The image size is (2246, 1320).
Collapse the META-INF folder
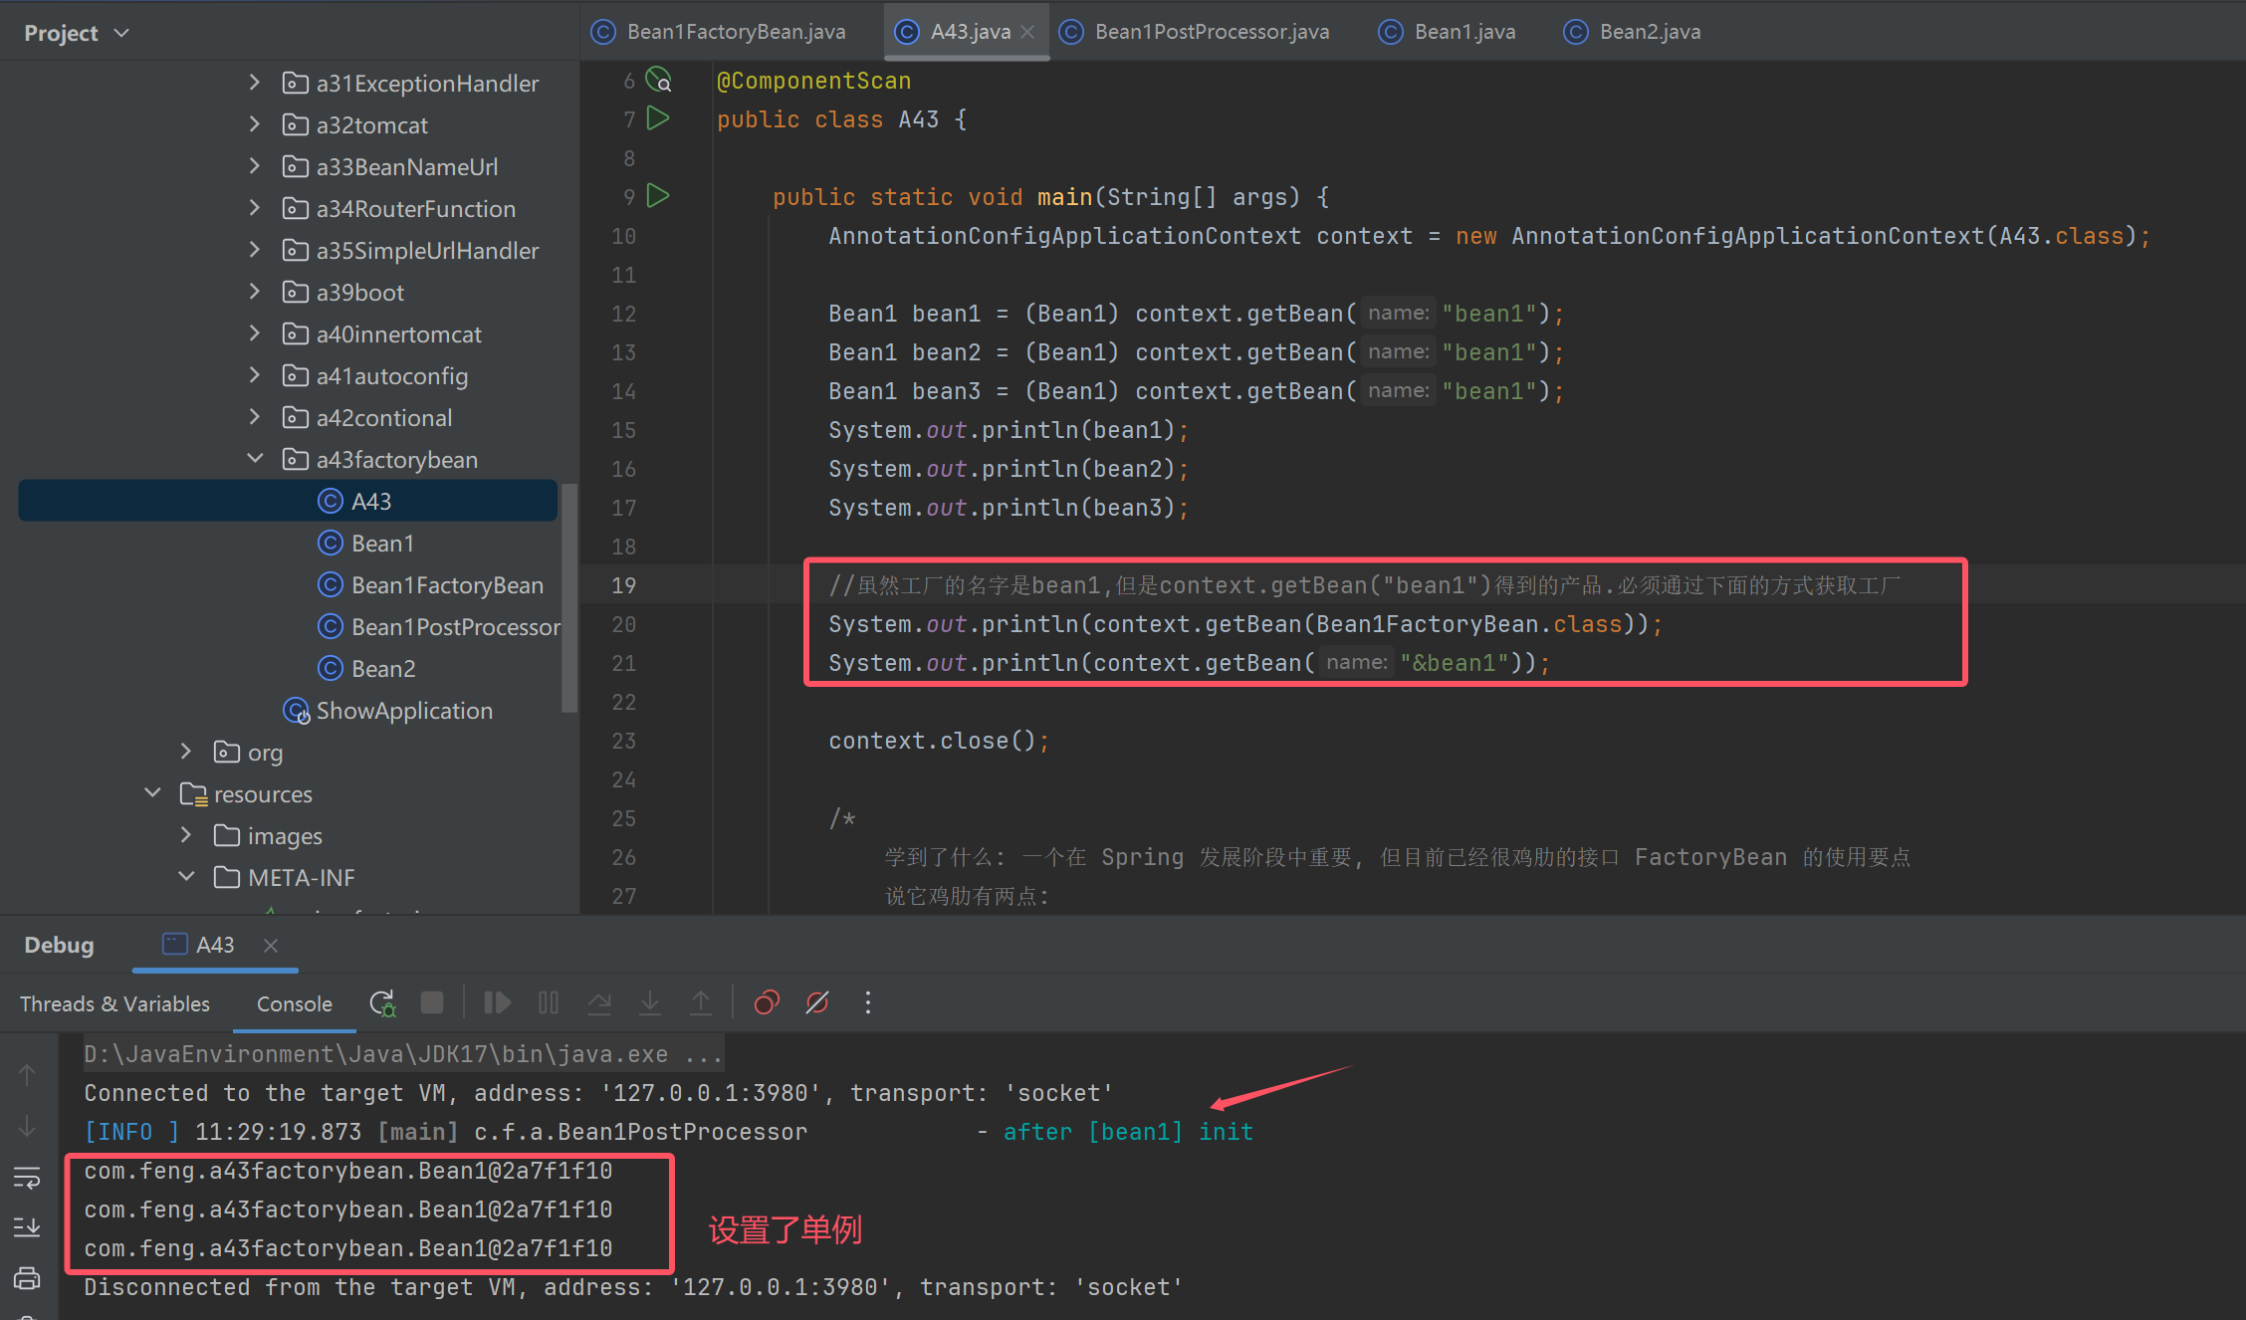pyautogui.click(x=186, y=877)
